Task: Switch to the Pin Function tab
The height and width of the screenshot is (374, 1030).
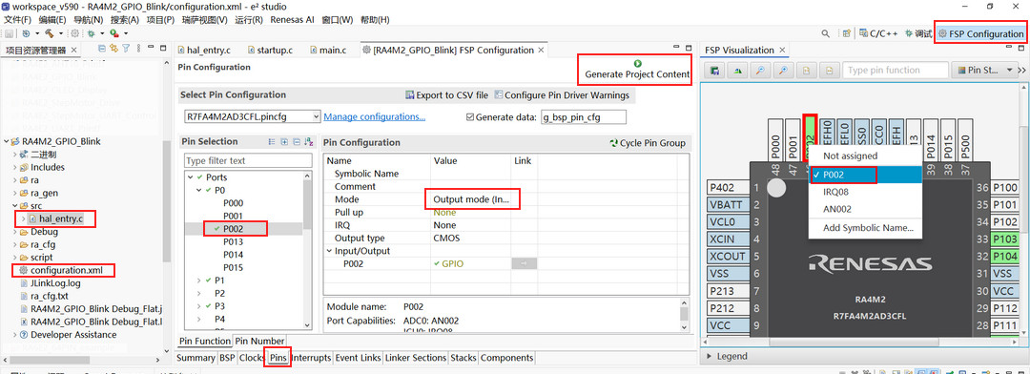Action: 205,342
